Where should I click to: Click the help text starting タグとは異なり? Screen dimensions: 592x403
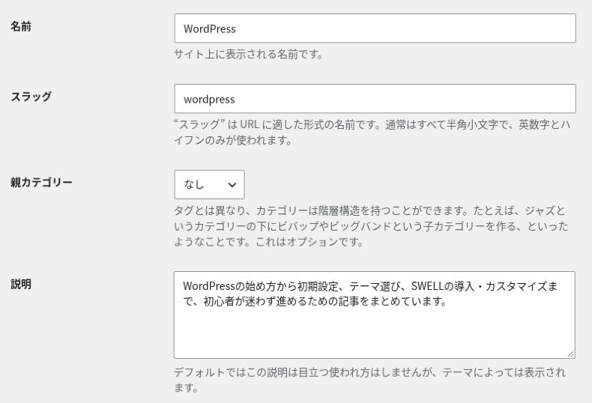[371, 225]
